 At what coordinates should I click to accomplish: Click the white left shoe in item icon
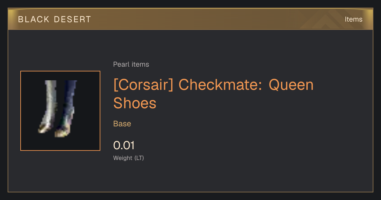pos(48,106)
